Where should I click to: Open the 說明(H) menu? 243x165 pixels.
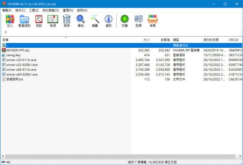(82, 11)
